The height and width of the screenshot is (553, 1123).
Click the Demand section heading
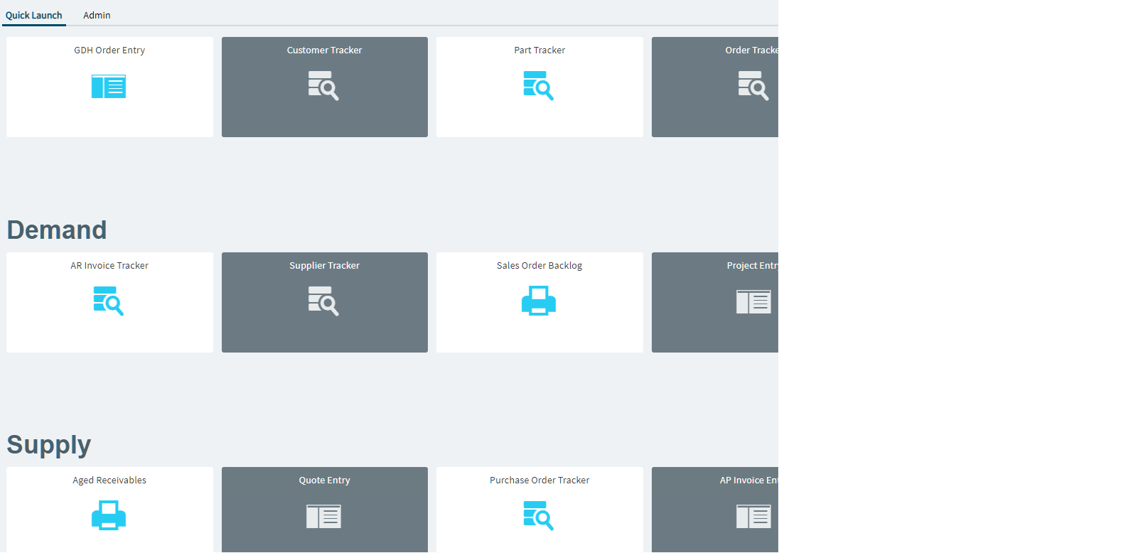57,230
